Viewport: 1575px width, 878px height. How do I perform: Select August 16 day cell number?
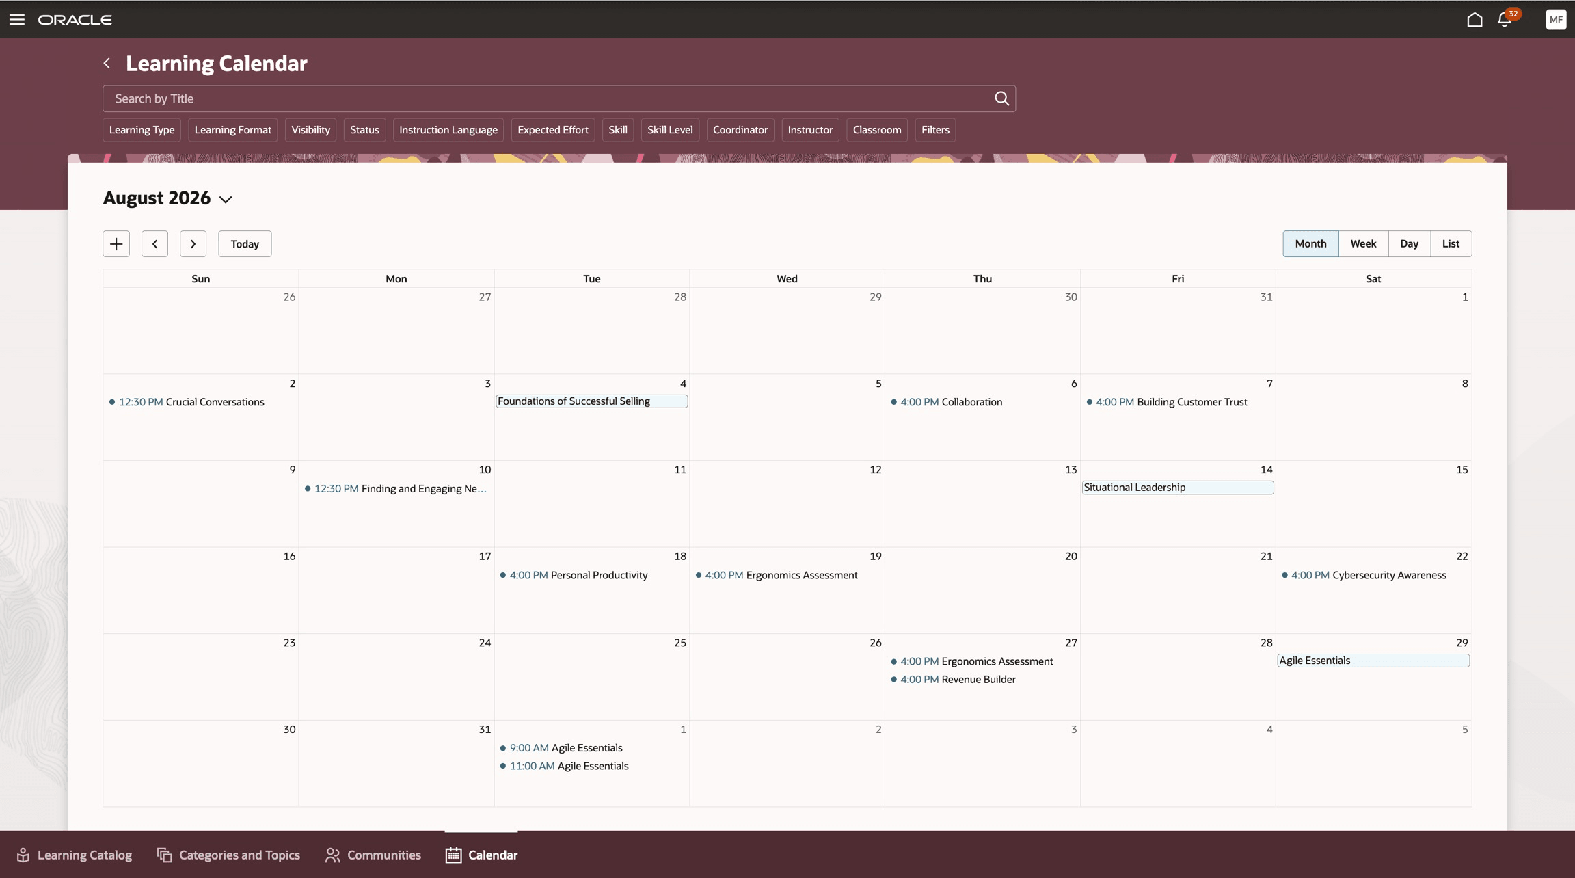point(289,557)
